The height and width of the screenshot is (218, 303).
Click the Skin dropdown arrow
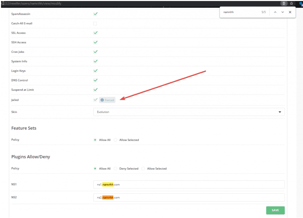[280, 112]
